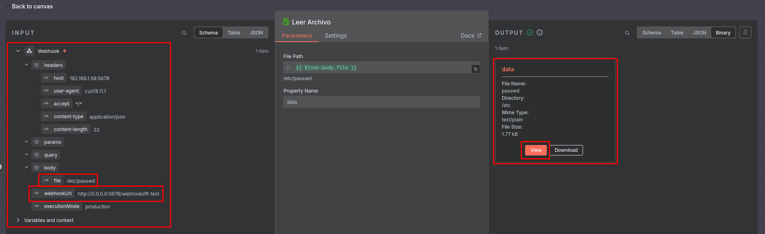This screenshot has height=234, width=765.
Task: Click the Back to canvas arrow
Action: 6,6
